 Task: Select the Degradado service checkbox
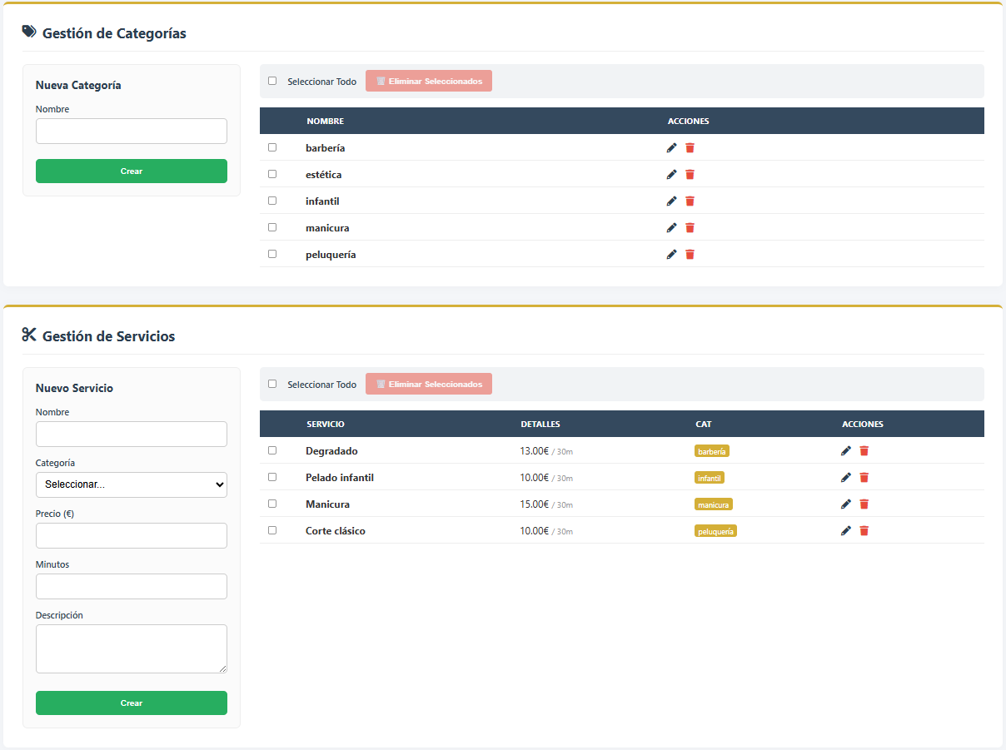tap(272, 450)
